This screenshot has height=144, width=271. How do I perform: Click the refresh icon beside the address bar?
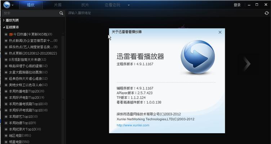(x=267, y=13)
